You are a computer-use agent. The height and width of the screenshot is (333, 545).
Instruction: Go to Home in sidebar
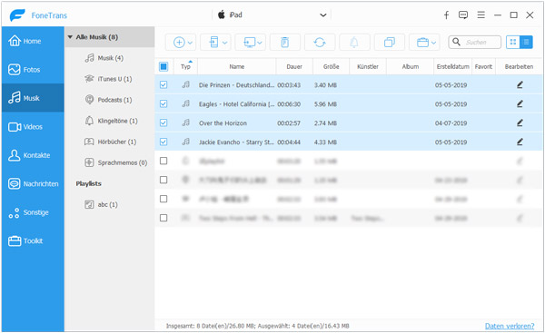click(x=33, y=41)
